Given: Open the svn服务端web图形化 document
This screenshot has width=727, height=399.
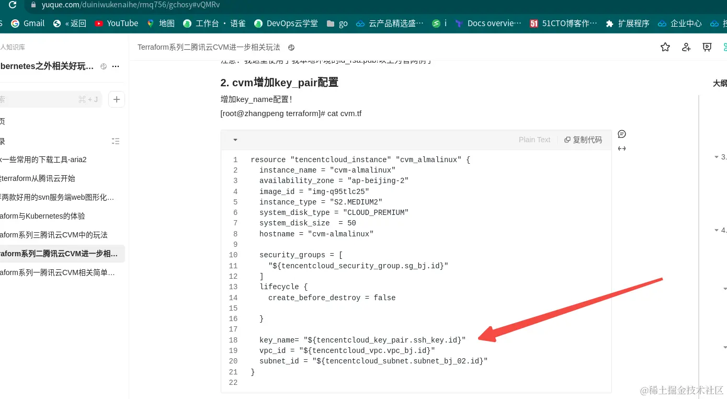Looking at the screenshot, I should click(57, 197).
